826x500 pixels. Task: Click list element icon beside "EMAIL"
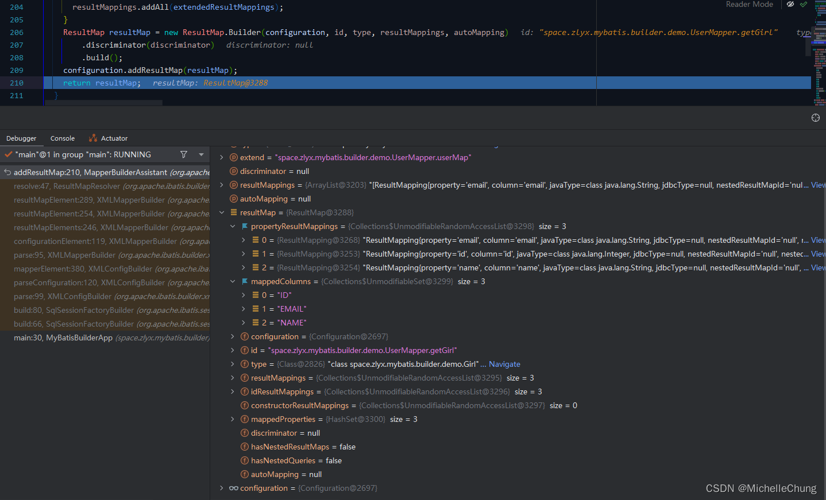(256, 309)
